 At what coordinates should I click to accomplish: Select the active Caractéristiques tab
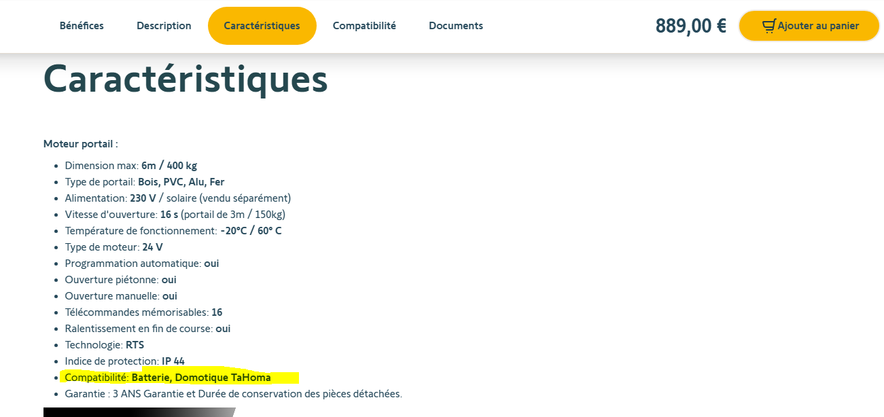[262, 26]
